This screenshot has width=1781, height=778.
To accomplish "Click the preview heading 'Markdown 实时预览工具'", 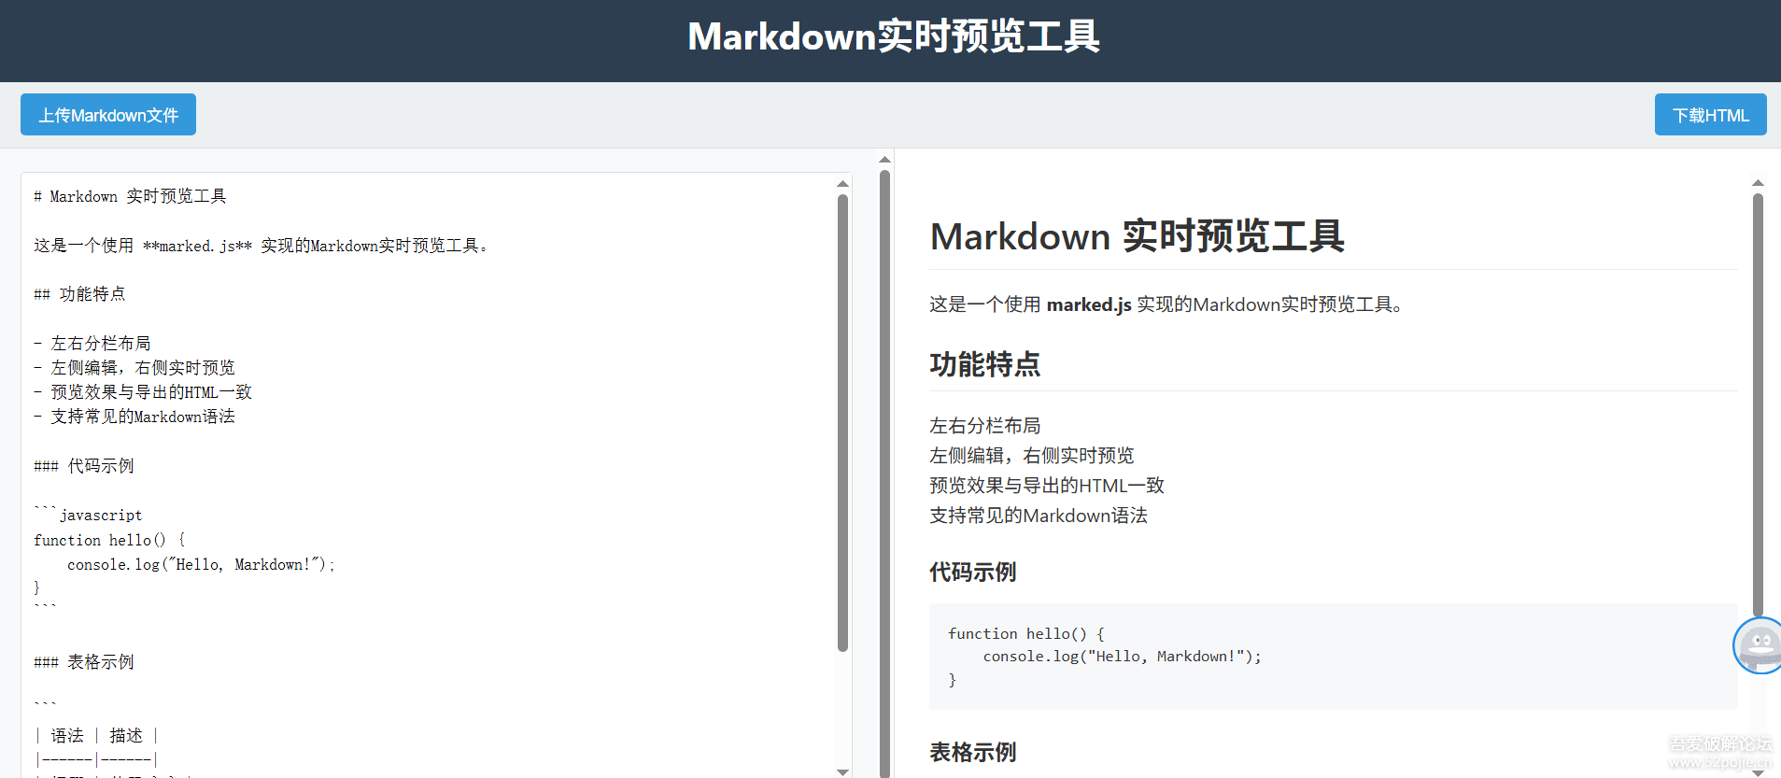I will (x=1137, y=236).
